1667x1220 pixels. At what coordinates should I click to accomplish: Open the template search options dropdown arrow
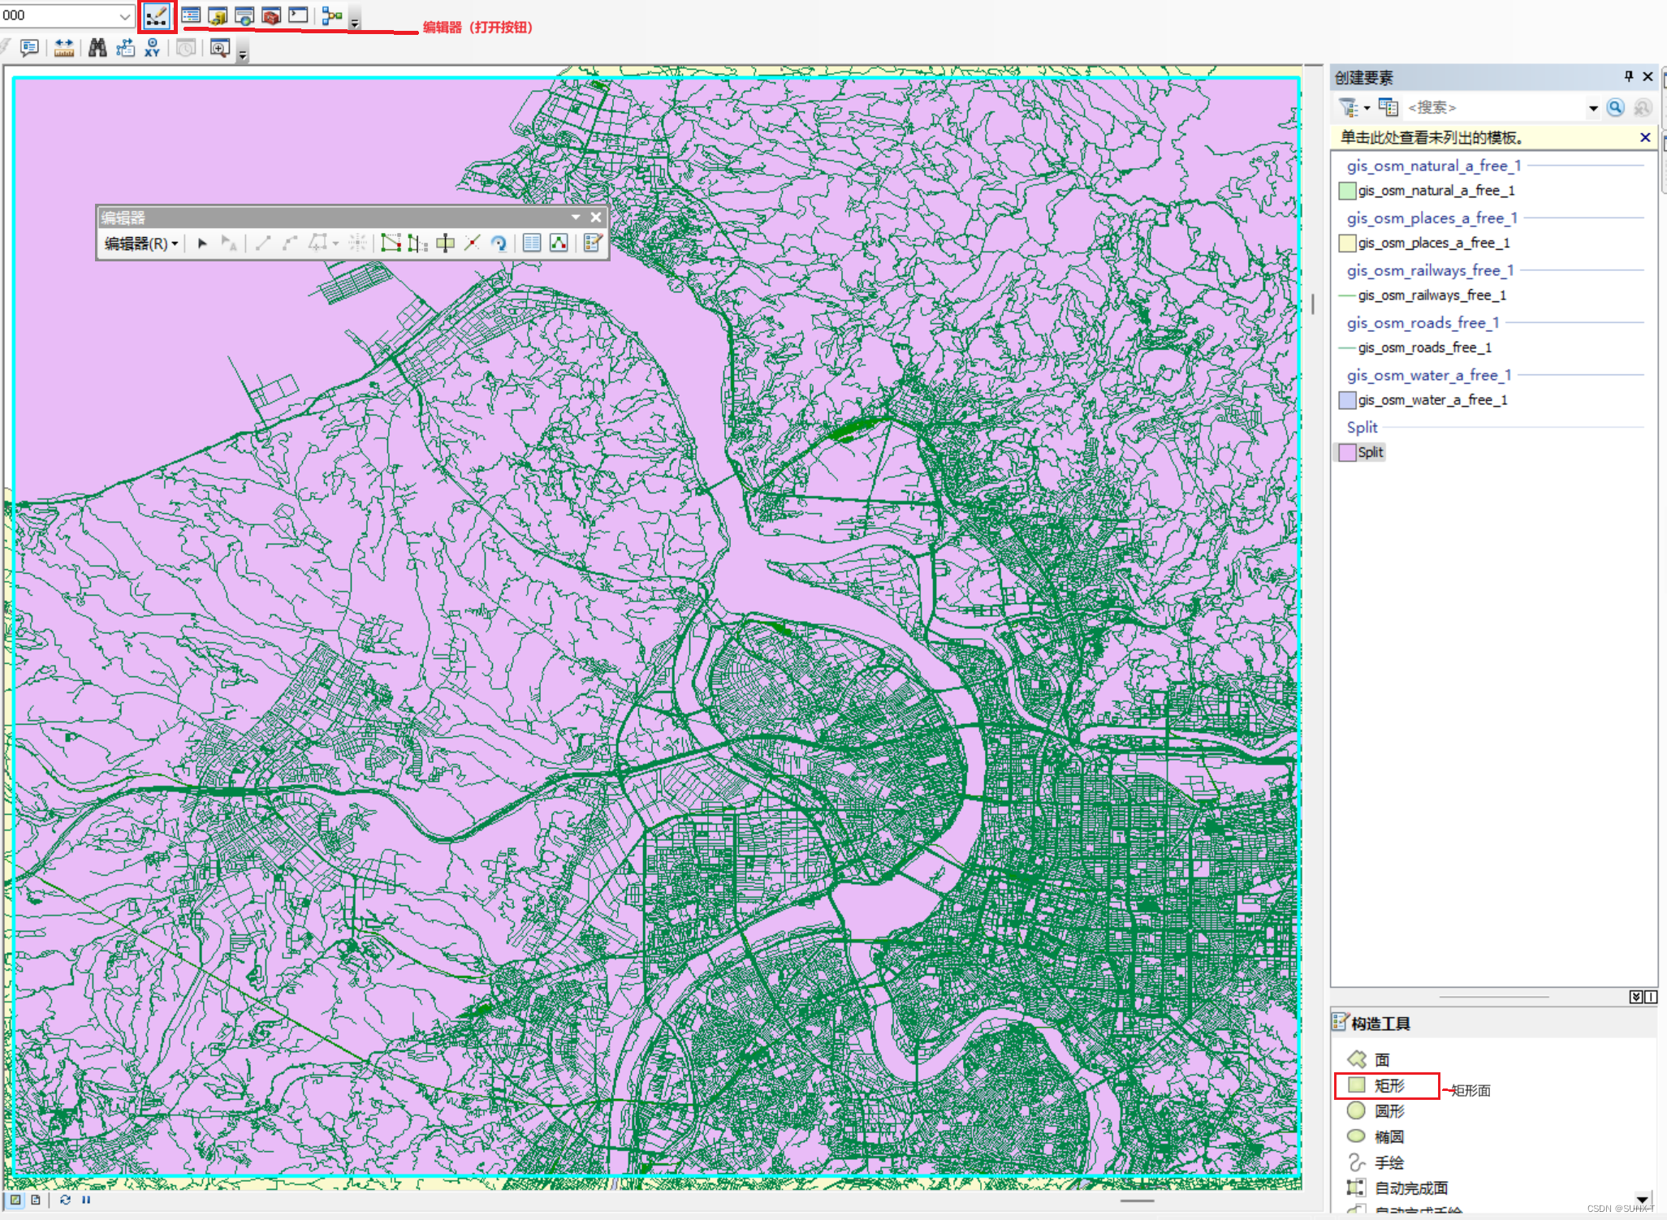click(x=1592, y=108)
